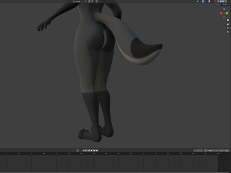Jump to timeline start frame
This screenshot has width=231, height=173.
(x=83, y=150)
